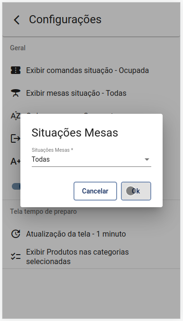Click the A+ font size icon
Image resolution: width=183 pixels, height=321 pixels.
pyautogui.click(x=16, y=161)
